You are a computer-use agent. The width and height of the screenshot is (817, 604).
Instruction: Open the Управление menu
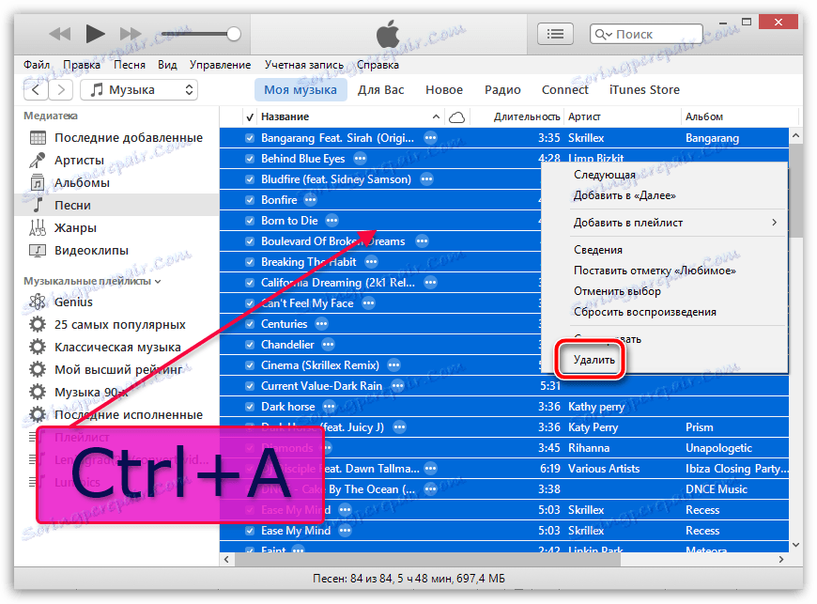click(x=221, y=65)
